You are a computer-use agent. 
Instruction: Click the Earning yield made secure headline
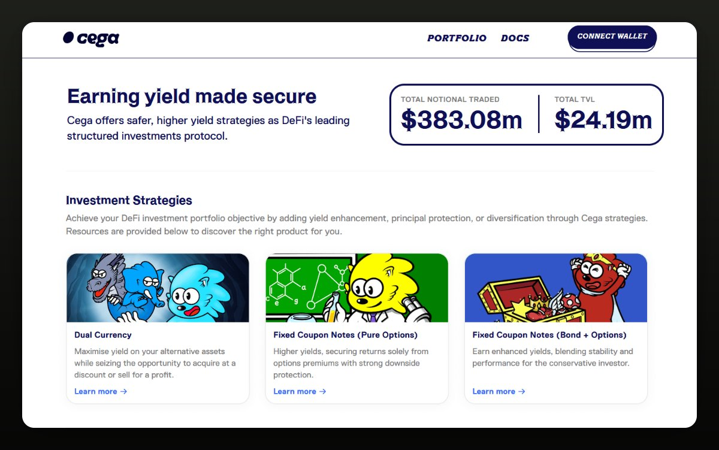tap(192, 96)
